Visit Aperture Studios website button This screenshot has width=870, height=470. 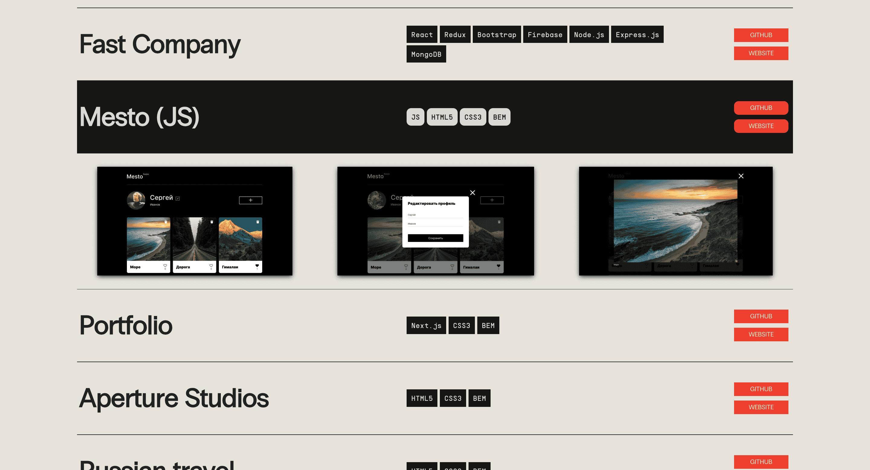point(761,407)
